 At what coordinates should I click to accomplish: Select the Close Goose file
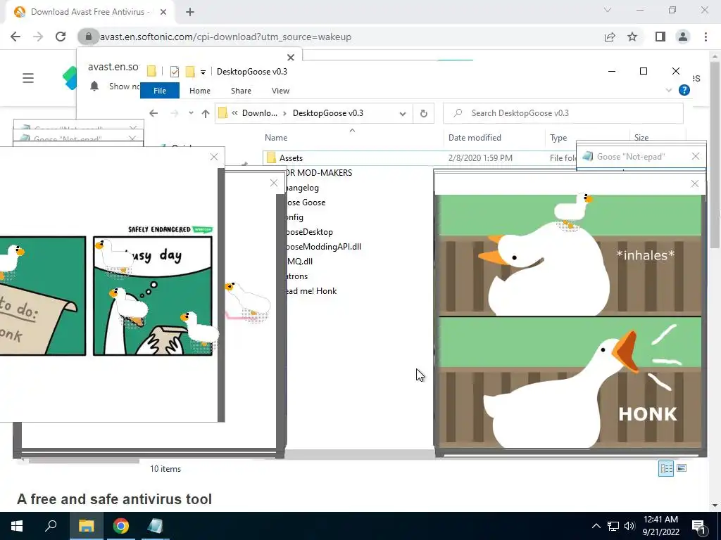point(305,202)
